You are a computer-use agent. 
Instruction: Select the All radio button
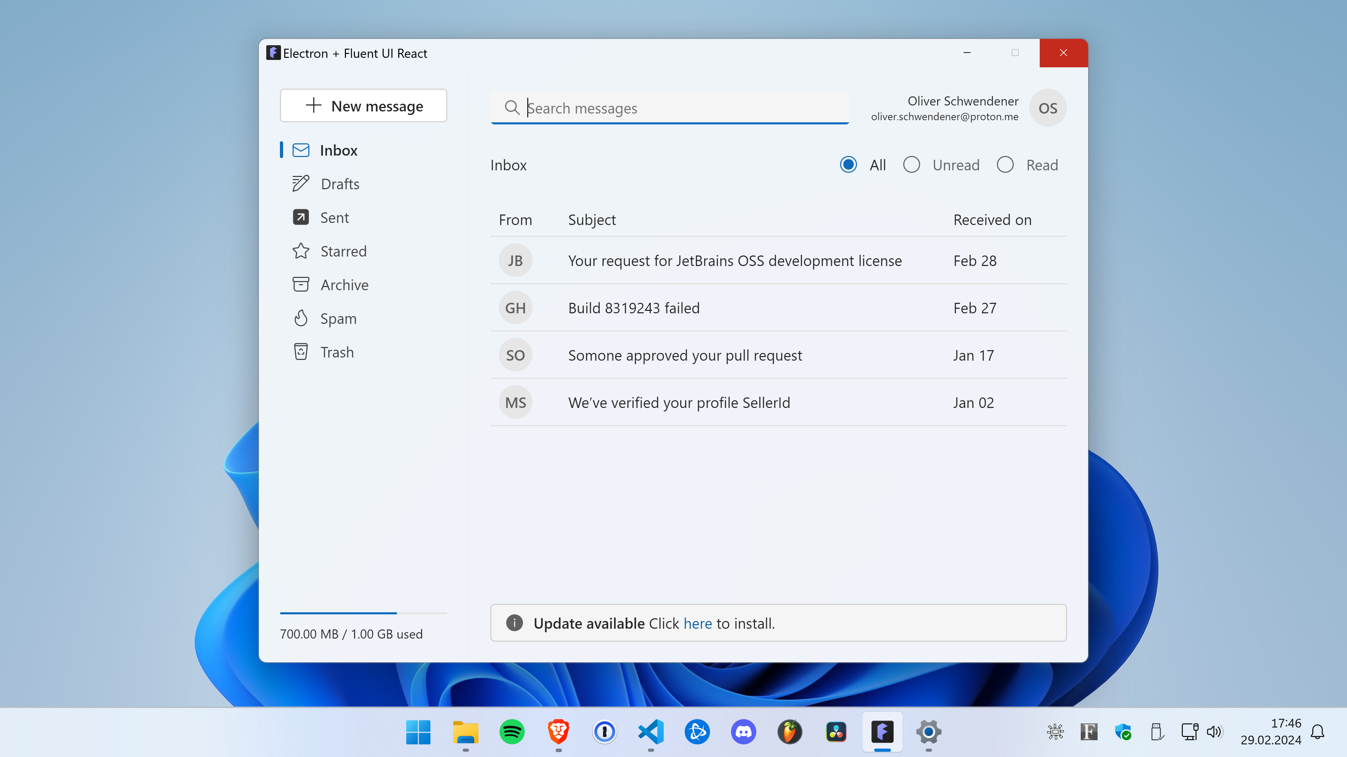point(848,164)
